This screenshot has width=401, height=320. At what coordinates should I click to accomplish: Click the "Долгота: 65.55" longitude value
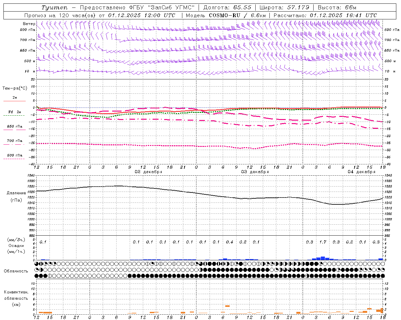227,7
